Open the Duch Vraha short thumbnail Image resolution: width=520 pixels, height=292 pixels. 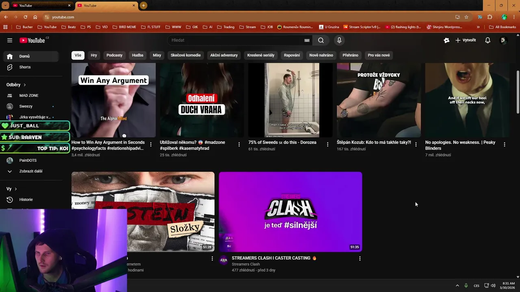[x=202, y=100]
